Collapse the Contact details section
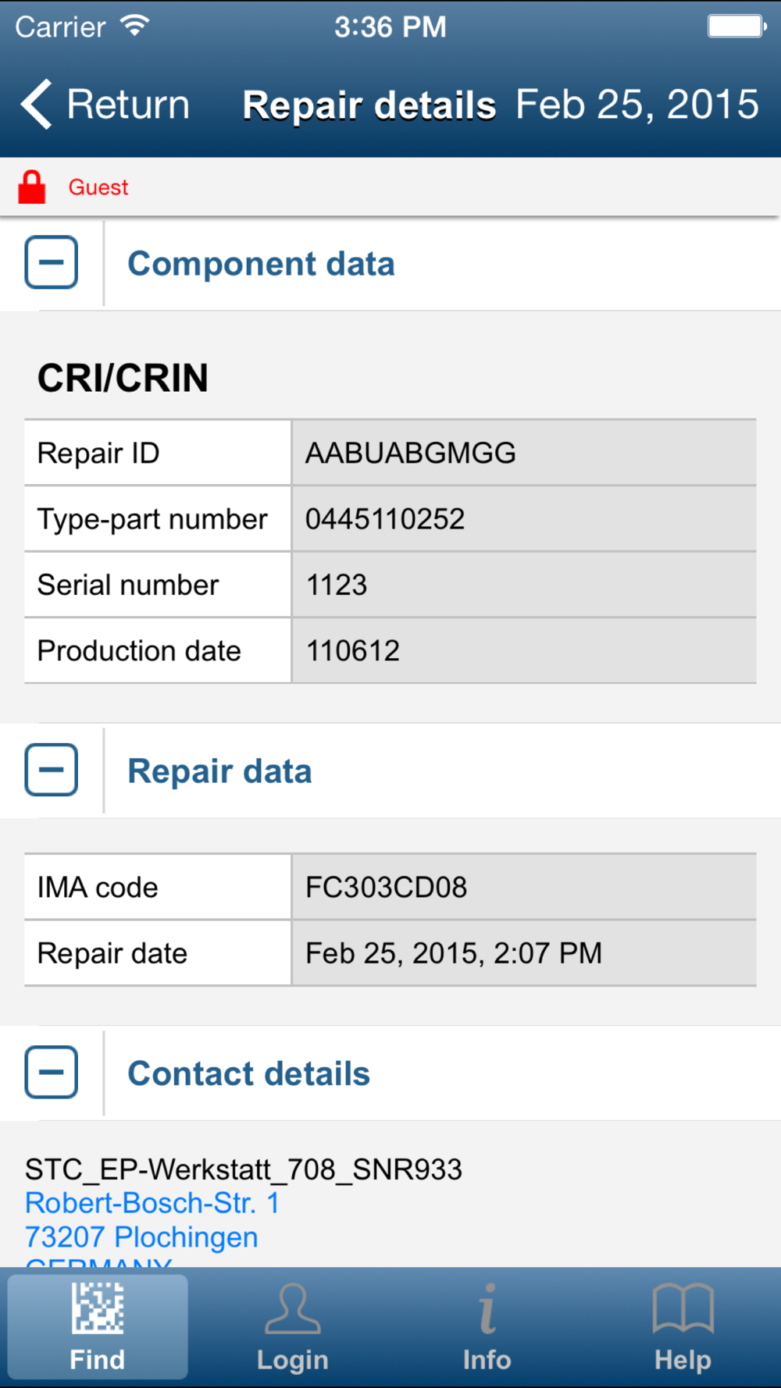 pos(52,1072)
